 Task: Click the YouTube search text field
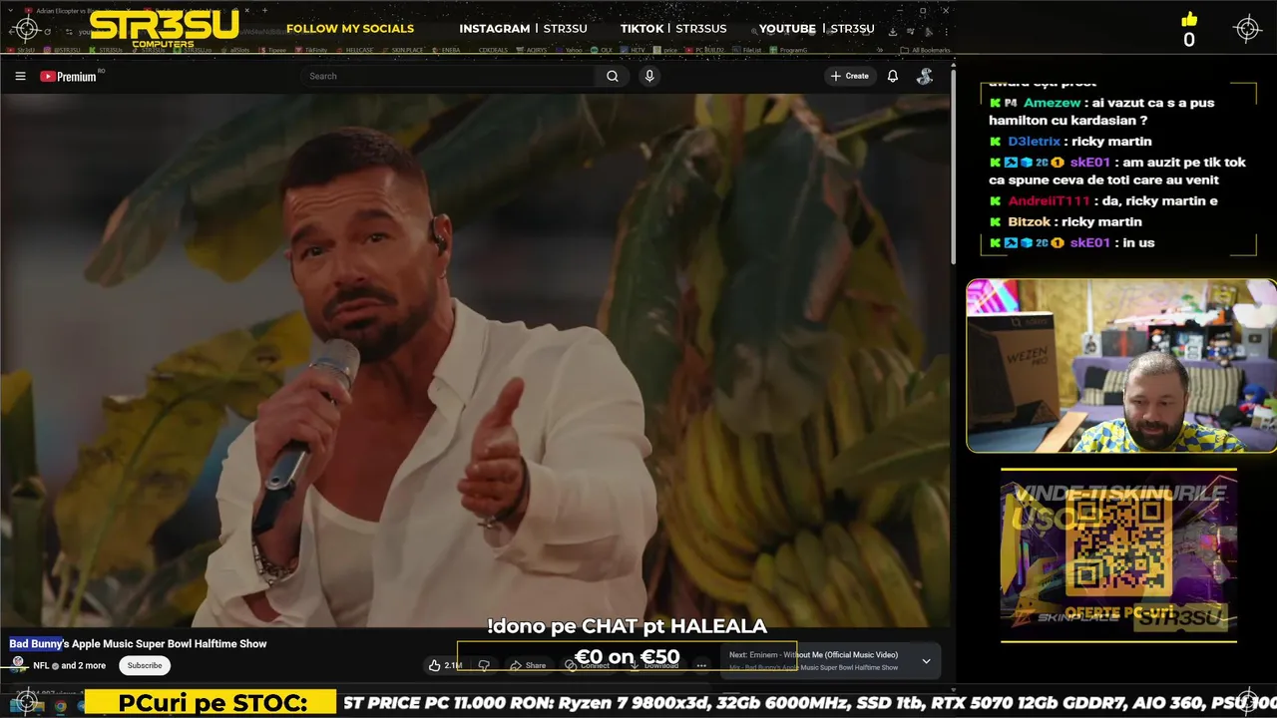(449, 76)
